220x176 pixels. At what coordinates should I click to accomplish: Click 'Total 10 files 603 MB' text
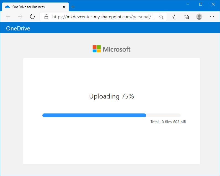coord(168,122)
